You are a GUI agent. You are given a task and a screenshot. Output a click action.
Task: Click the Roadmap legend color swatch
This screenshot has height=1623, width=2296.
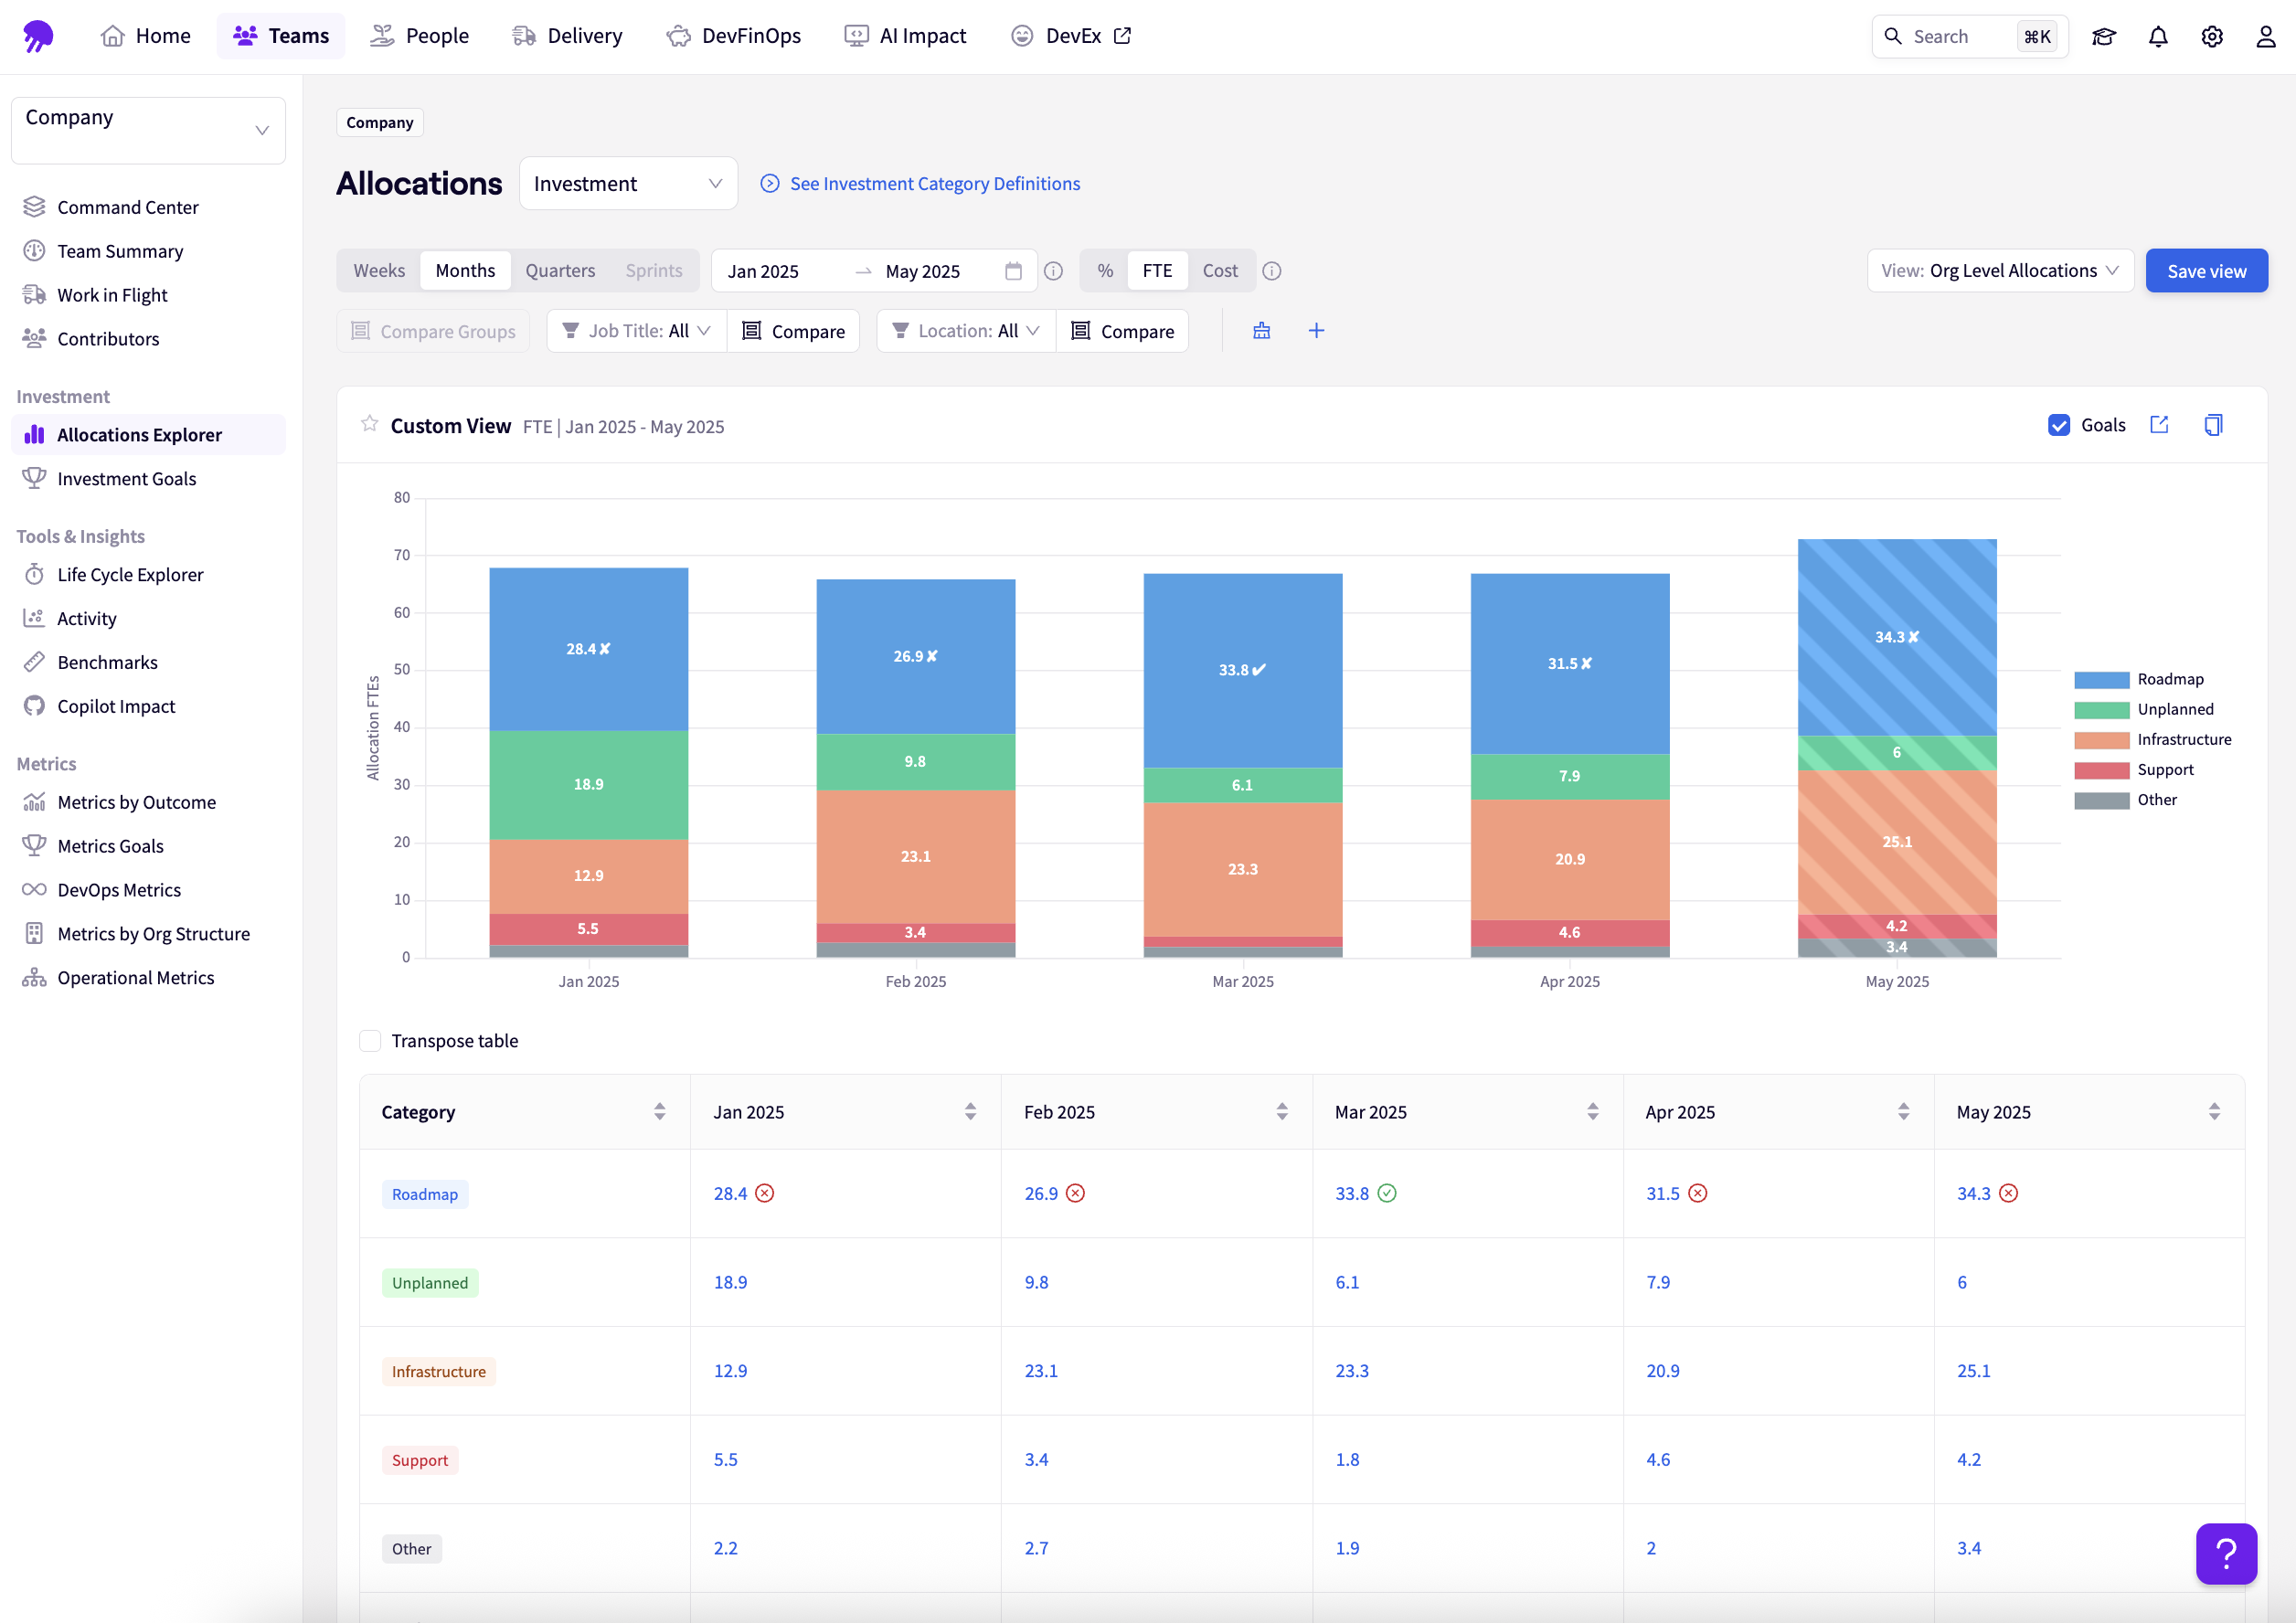[x=2101, y=680]
